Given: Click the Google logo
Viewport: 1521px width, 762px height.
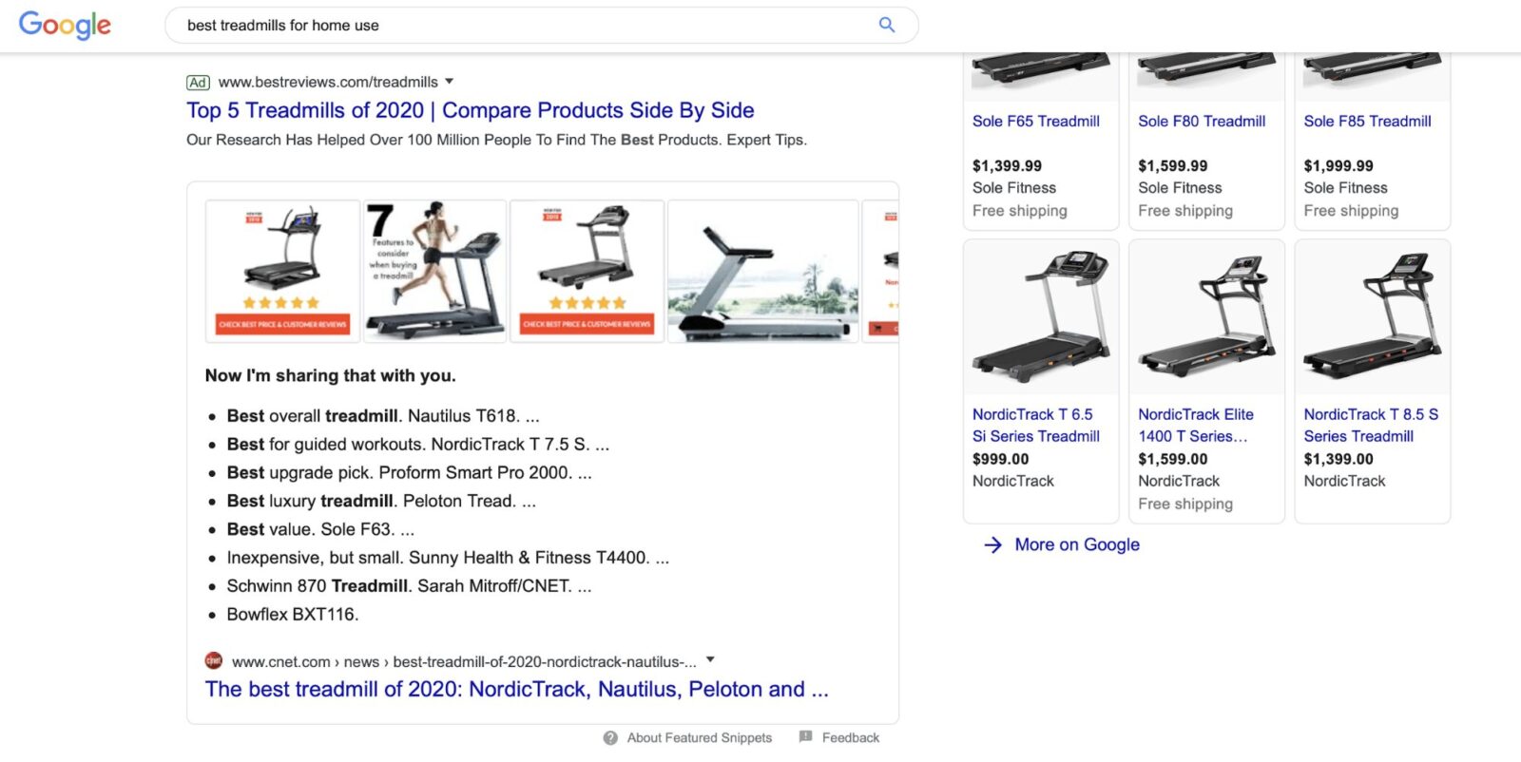Looking at the screenshot, I should pyautogui.click(x=63, y=26).
